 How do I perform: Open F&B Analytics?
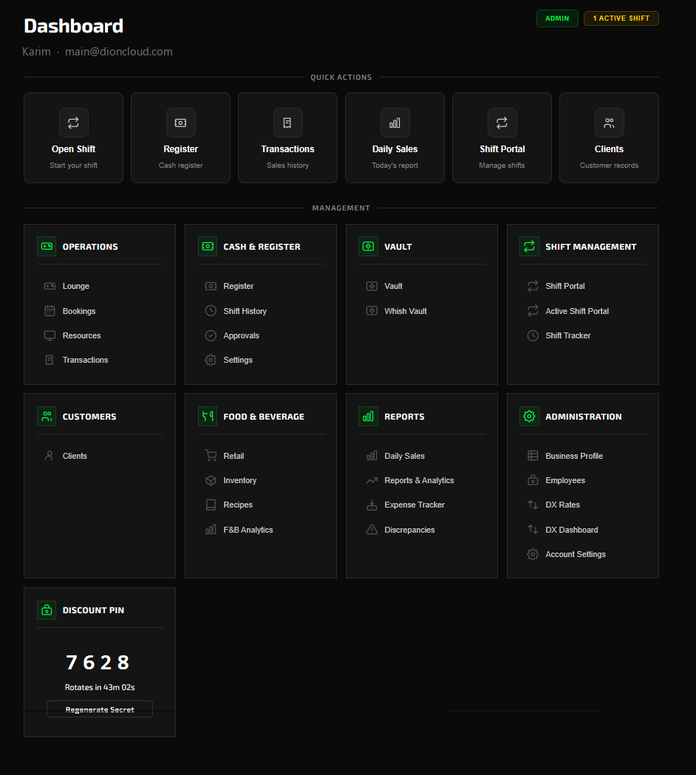tap(248, 530)
